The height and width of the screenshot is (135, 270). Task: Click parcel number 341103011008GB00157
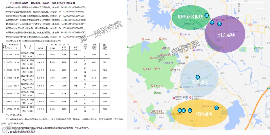[x=73, y=24]
